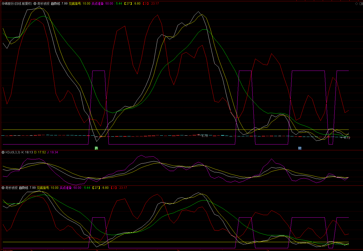Open the dropdown arrow of the bottom 奇妙波段 panel

click(x=3, y=188)
